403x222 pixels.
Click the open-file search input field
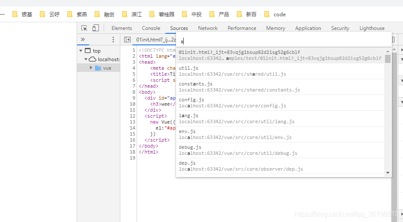[x=284, y=41]
